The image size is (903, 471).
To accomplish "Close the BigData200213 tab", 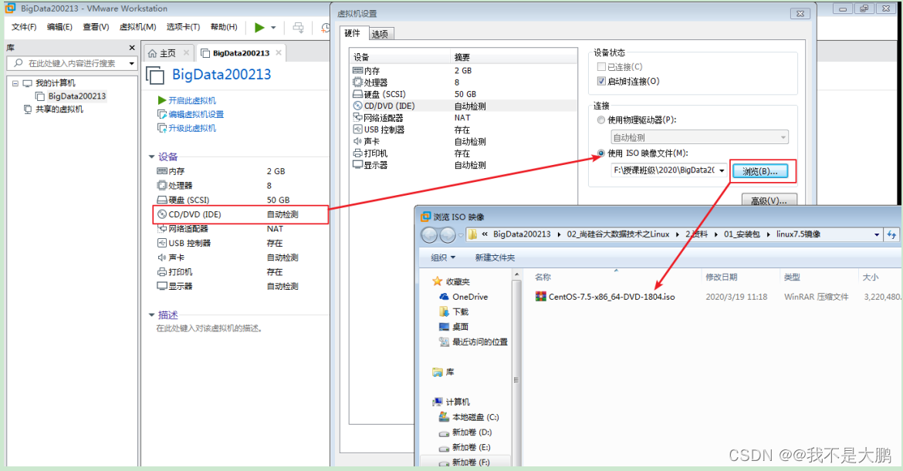I will tap(279, 53).
